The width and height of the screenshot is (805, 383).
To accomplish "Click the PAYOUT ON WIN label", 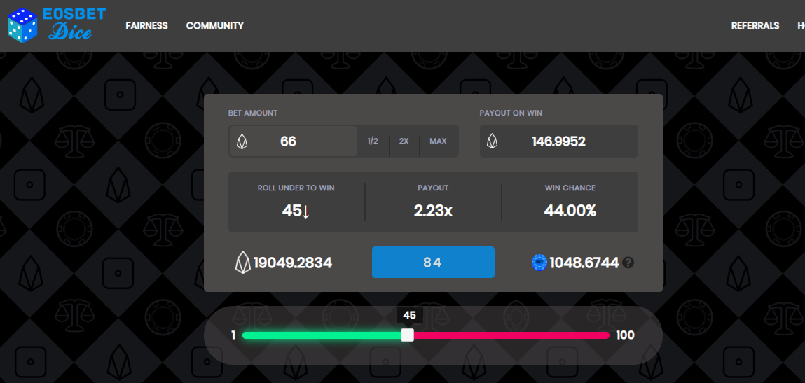I will 511,113.
